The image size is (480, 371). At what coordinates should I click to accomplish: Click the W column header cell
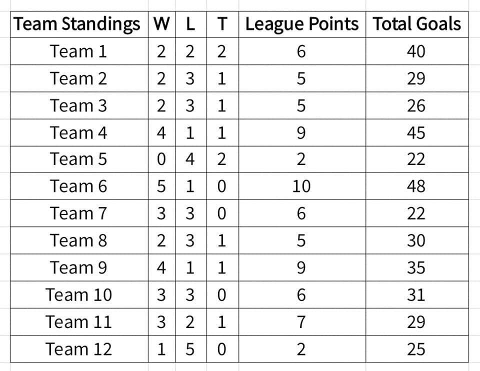[162, 24]
